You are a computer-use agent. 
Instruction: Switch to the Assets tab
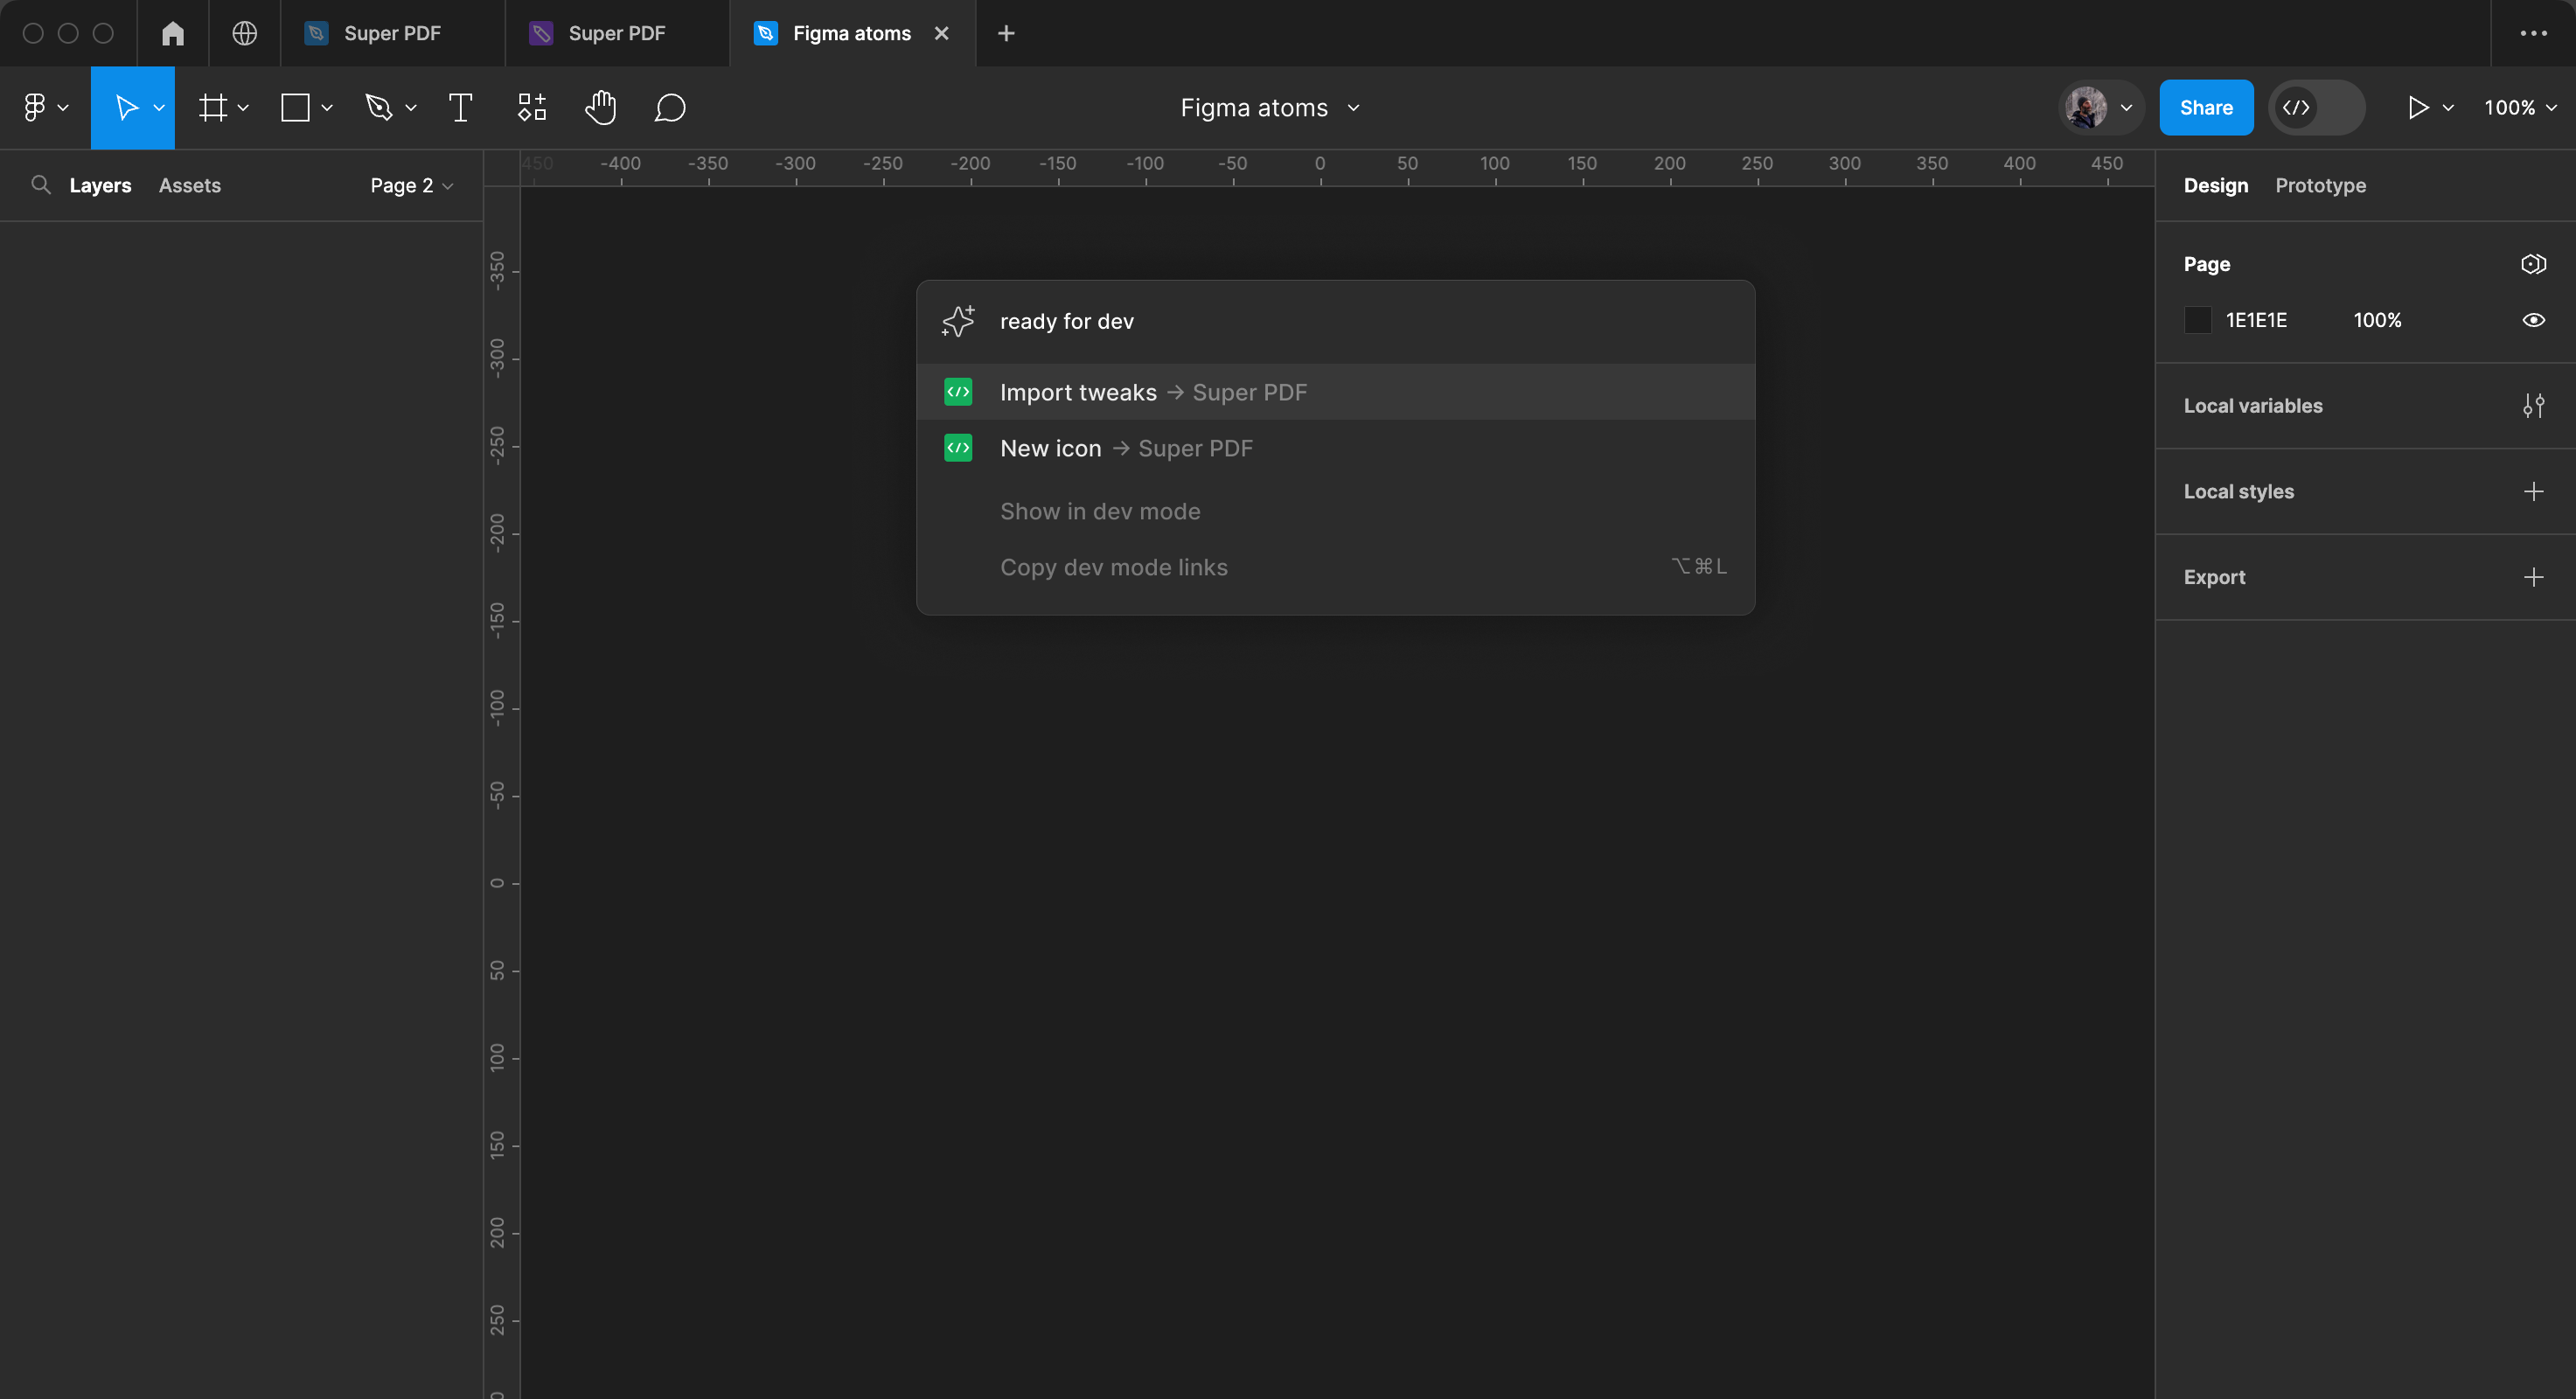[190, 185]
